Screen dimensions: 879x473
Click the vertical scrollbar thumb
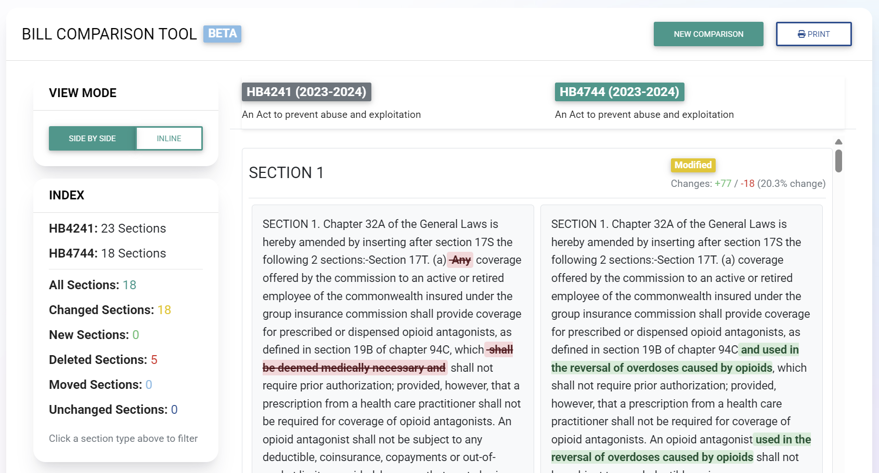click(838, 160)
